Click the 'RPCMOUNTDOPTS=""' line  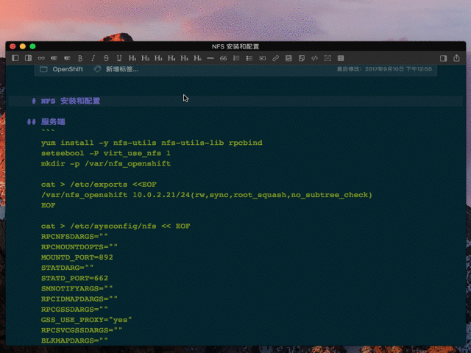pyautogui.click(x=79, y=247)
